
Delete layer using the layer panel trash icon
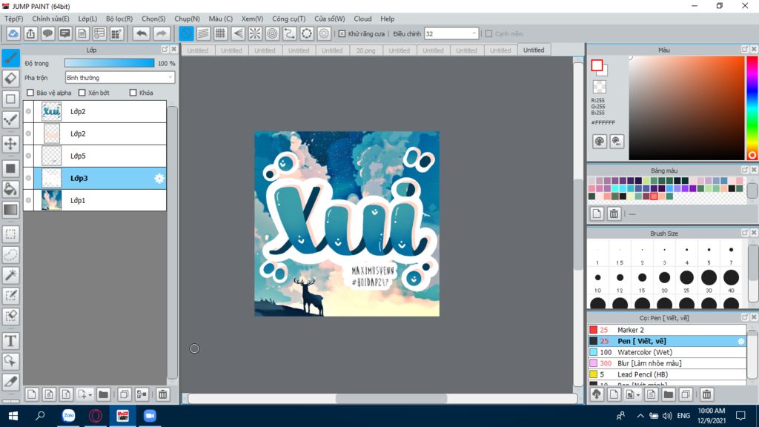coord(162,394)
